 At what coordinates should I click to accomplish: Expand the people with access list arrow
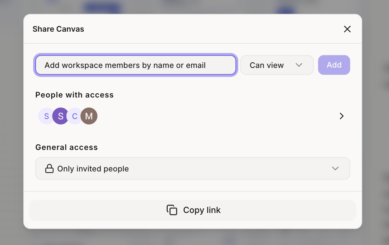tap(341, 116)
